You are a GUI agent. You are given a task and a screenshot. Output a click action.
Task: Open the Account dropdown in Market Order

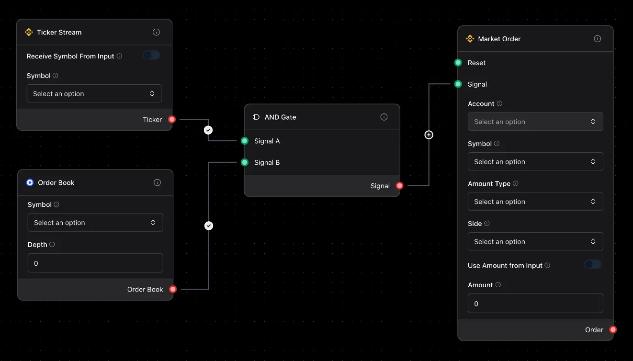click(x=535, y=122)
